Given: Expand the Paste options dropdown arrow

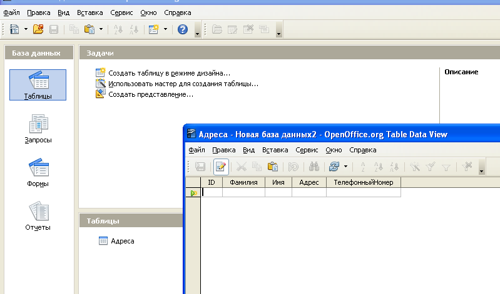Looking at the screenshot, I should click(101, 29).
